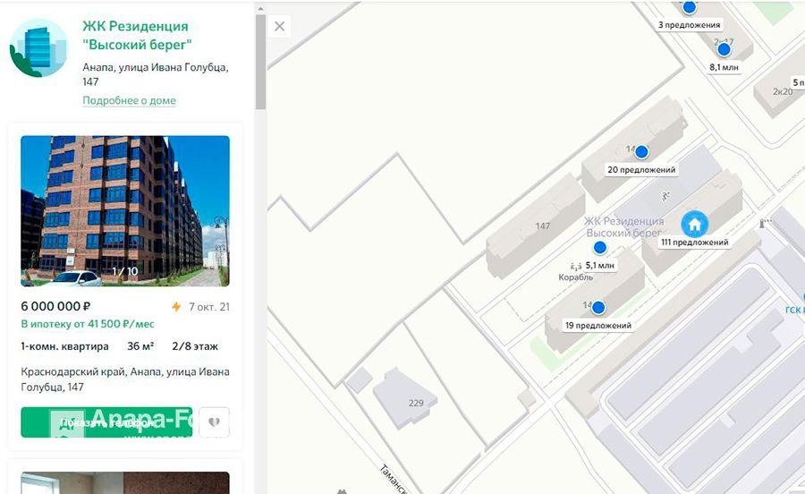Click the "3 предложения" map label
Image resolution: width=805 pixels, height=494 pixels.
click(690, 25)
